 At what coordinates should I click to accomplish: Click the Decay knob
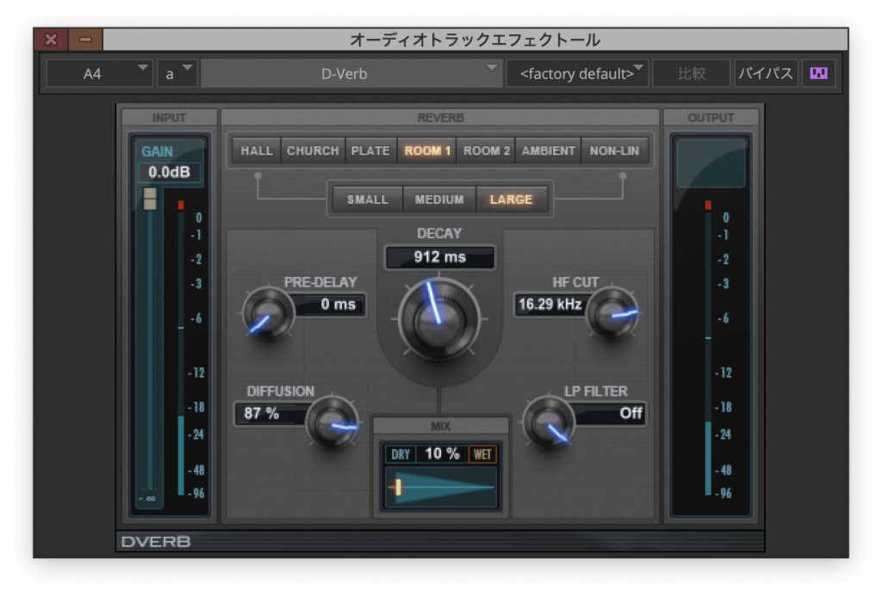pos(439,320)
